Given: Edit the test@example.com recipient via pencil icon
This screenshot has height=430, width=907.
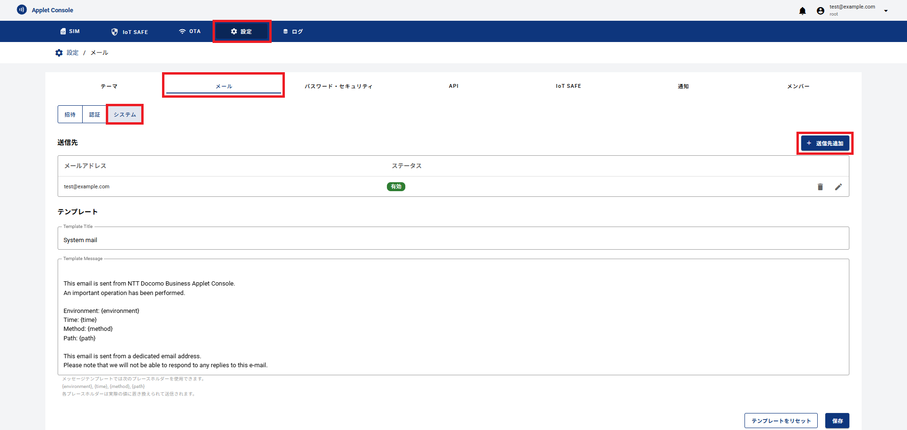Looking at the screenshot, I should click(x=838, y=187).
